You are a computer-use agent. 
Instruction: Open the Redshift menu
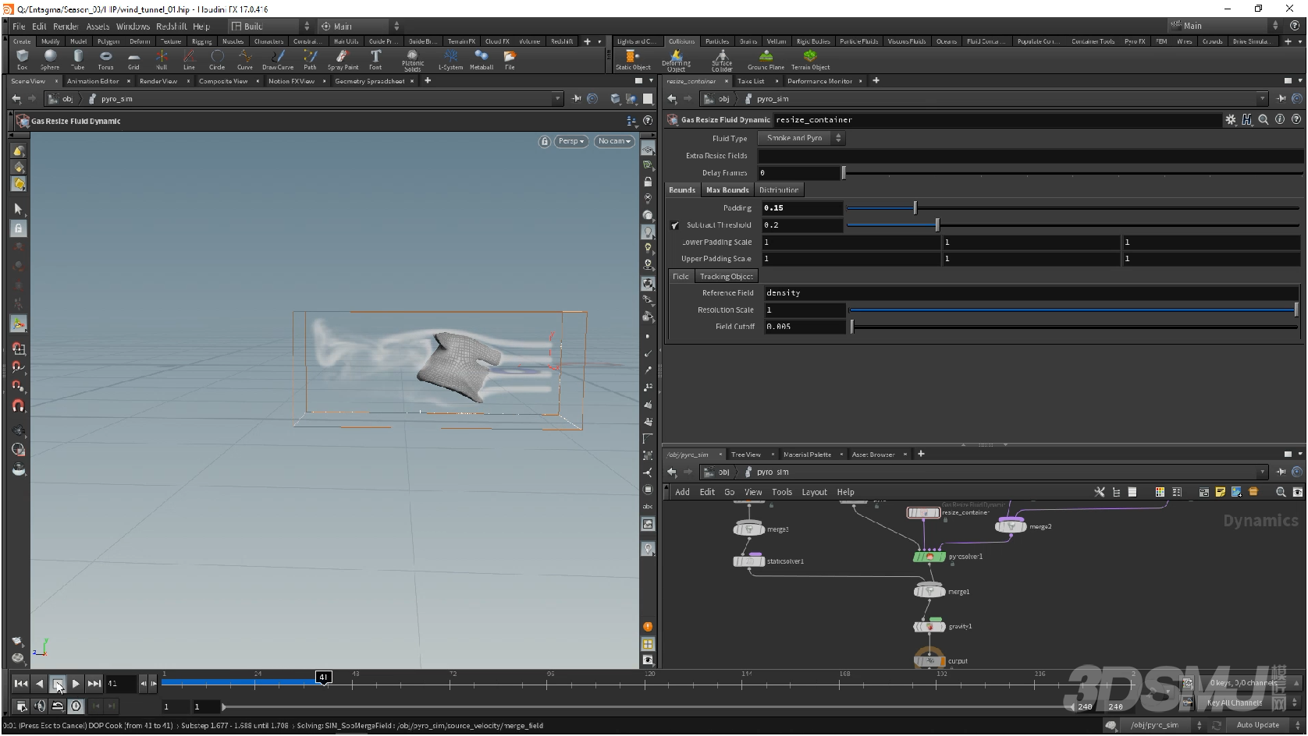coord(172,26)
